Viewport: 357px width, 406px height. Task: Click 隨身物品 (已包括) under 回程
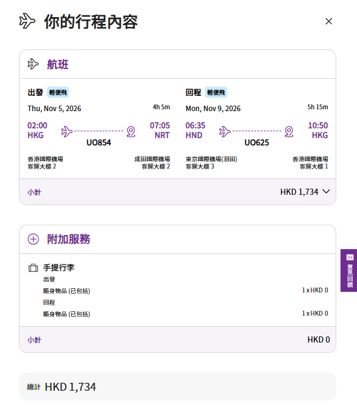coord(67,314)
